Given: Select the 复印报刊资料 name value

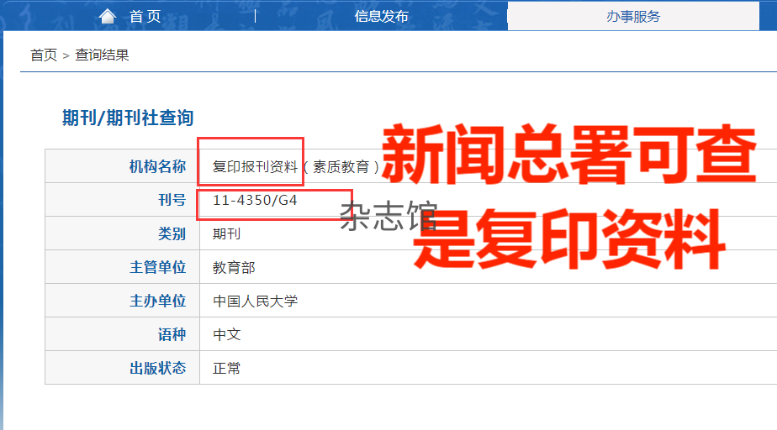Looking at the screenshot, I should coord(255,167).
